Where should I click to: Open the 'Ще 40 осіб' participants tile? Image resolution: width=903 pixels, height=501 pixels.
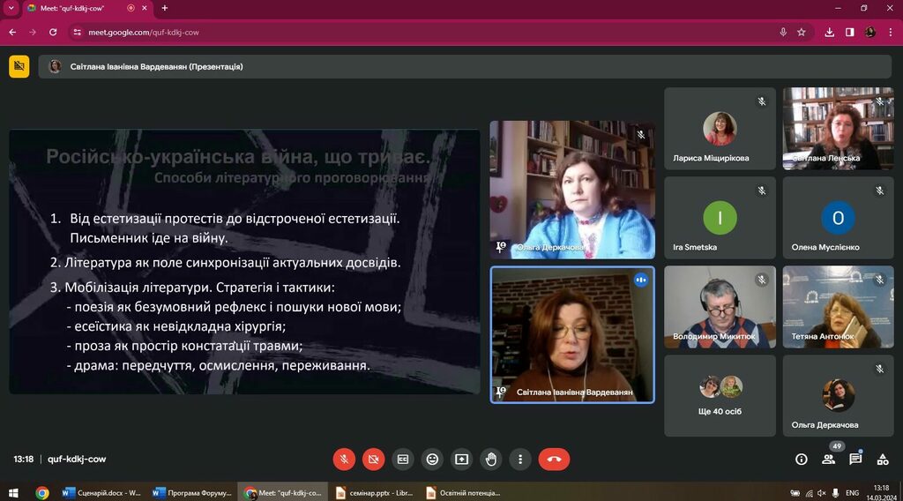(x=720, y=395)
